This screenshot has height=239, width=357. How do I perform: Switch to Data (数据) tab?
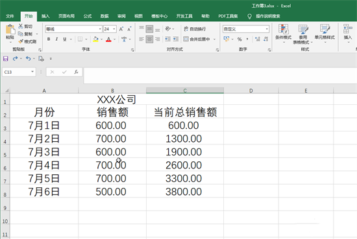105,16
